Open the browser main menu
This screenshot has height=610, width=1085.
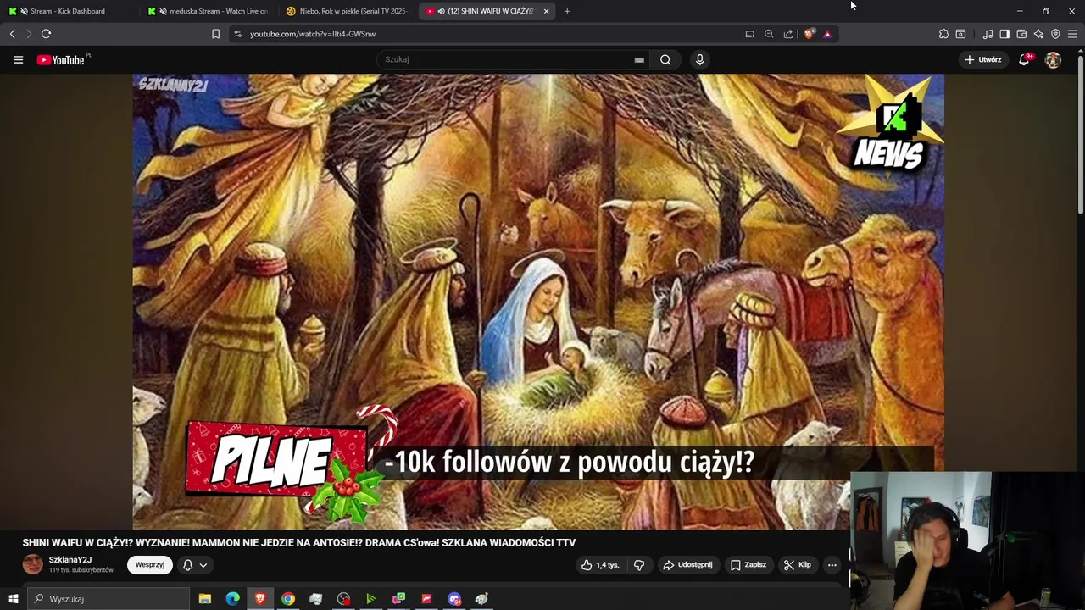coord(1072,34)
